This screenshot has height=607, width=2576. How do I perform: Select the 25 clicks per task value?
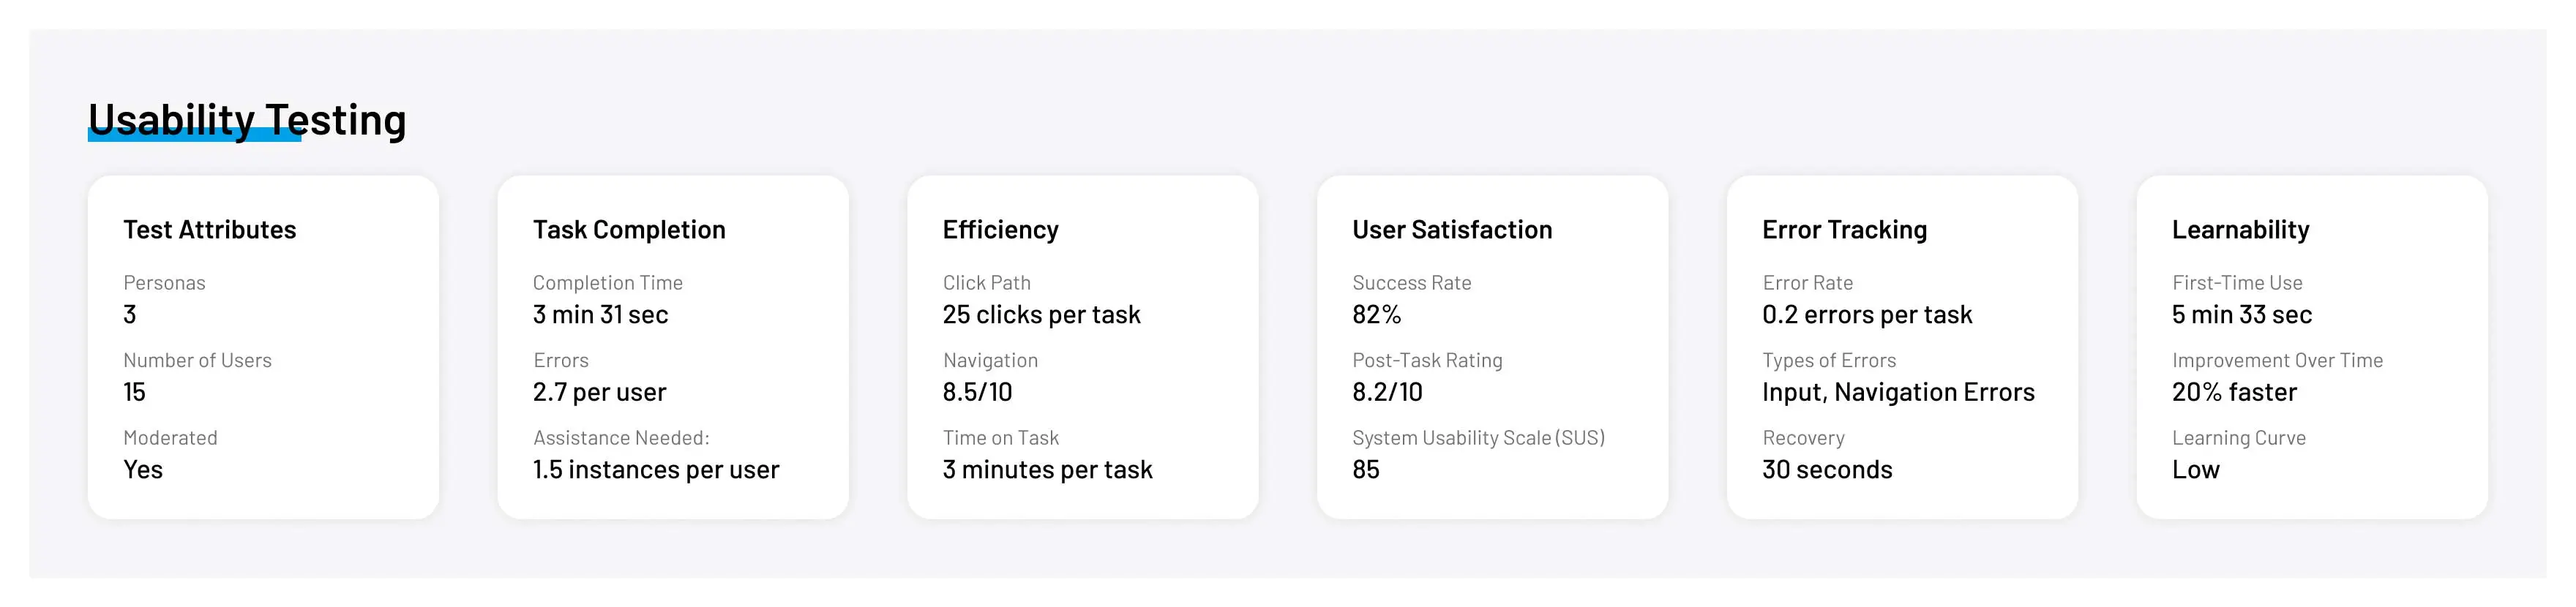[1041, 315]
